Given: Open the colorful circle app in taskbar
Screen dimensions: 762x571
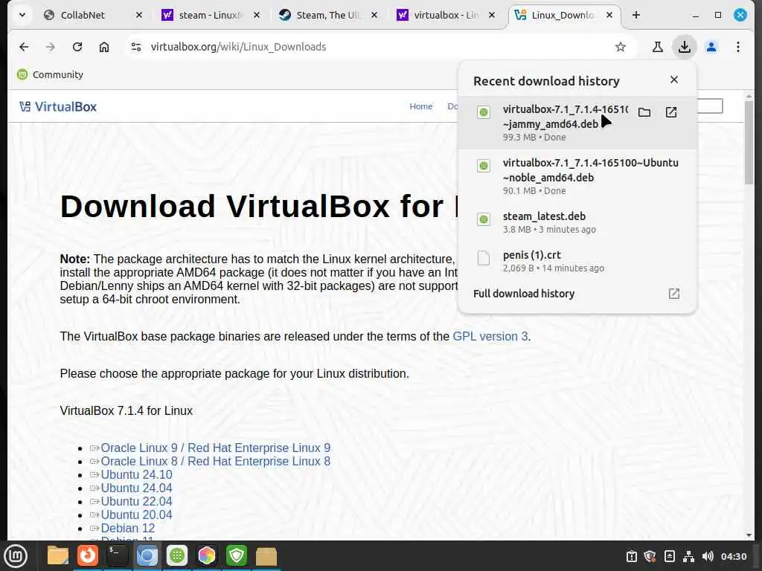Looking at the screenshot, I should [207, 555].
